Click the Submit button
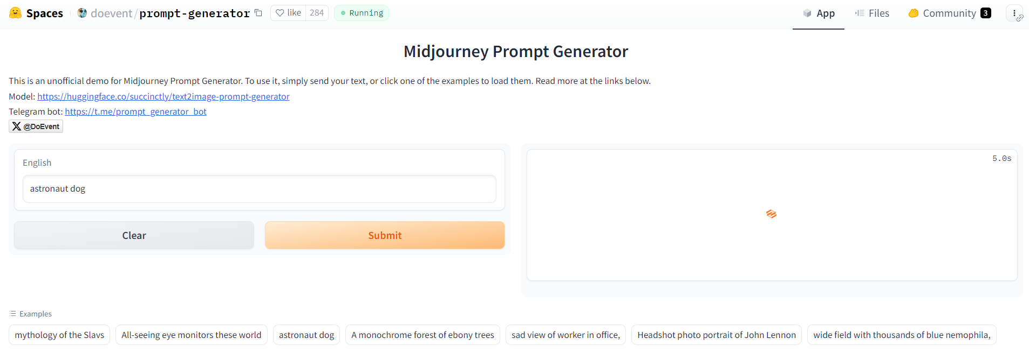Viewport: 1029px width, 359px height. coord(384,235)
